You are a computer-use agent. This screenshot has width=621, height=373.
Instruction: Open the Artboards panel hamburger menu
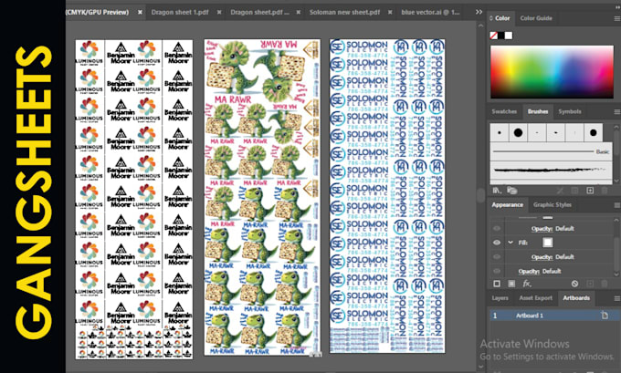pos(616,298)
